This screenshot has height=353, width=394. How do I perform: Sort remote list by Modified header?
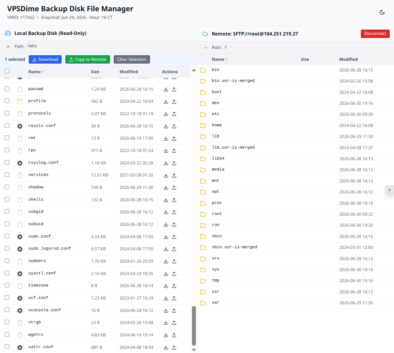pyautogui.click(x=348, y=59)
